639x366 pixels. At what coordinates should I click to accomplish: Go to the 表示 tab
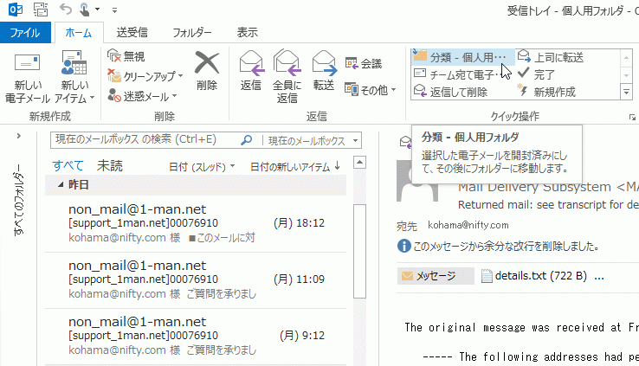pos(248,32)
